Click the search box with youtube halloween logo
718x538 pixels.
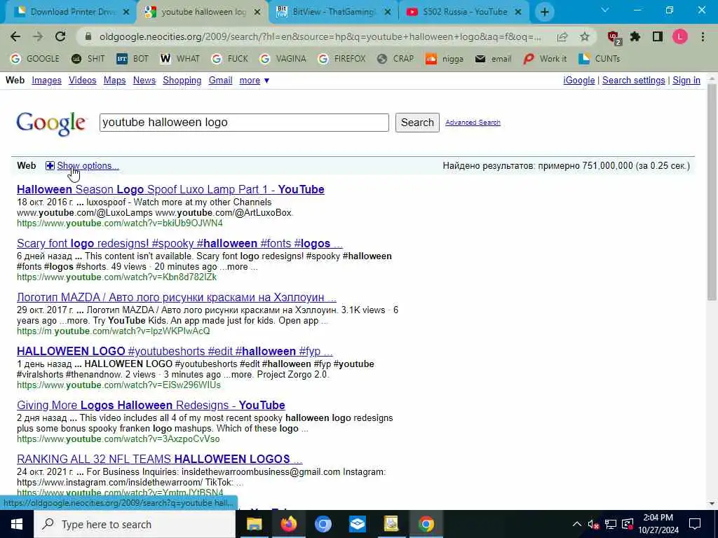tap(244, 123)
